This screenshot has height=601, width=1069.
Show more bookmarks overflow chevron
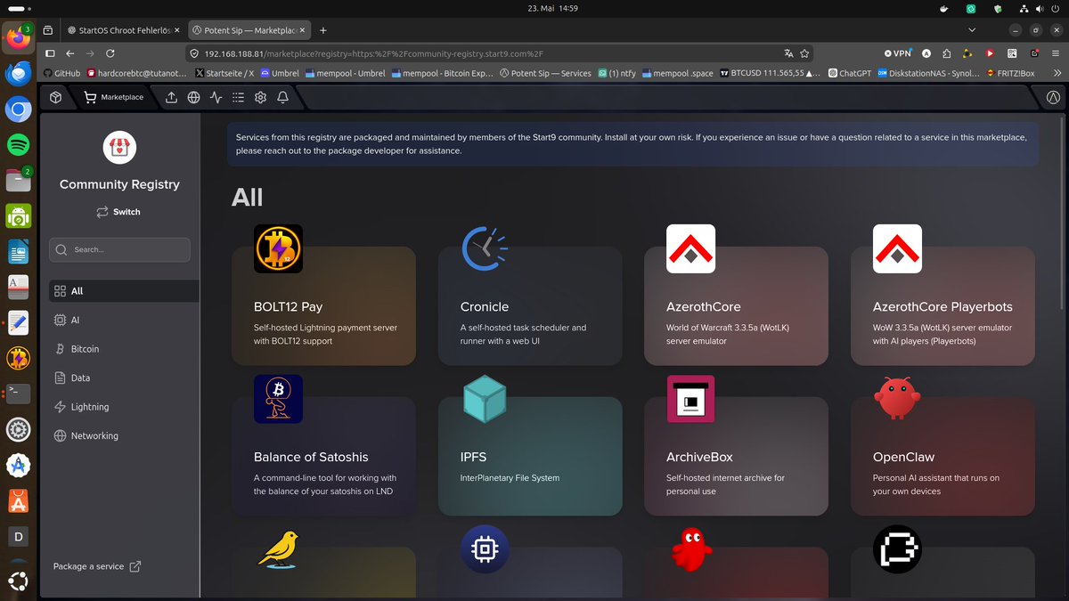tap(1057, 73)
